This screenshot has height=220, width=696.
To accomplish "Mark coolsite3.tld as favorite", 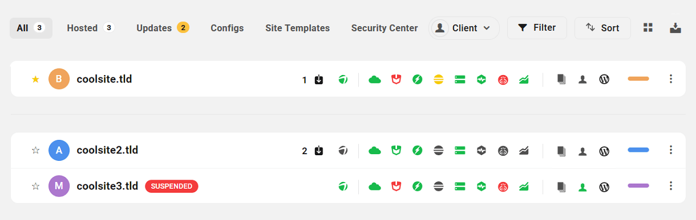I will (x=35, y=185).
